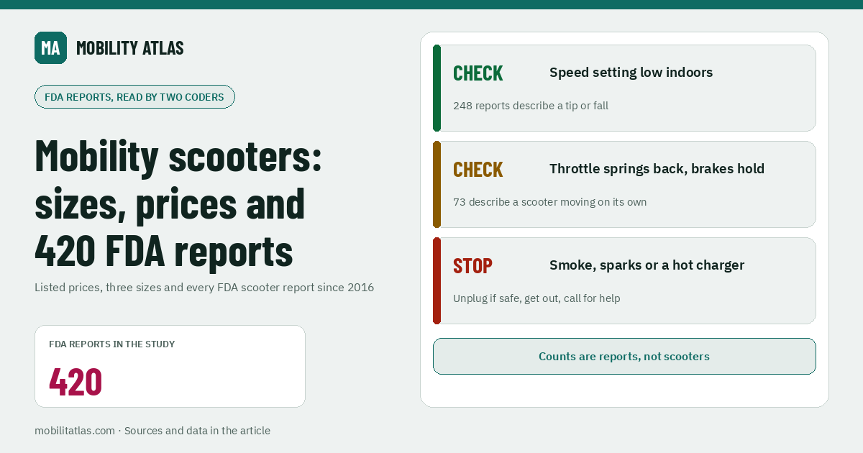This screenshot has height=453, width=863.
Task: Select 'Smoke, sparks or a hot charger' heading
Action: (x=647, y=265)
